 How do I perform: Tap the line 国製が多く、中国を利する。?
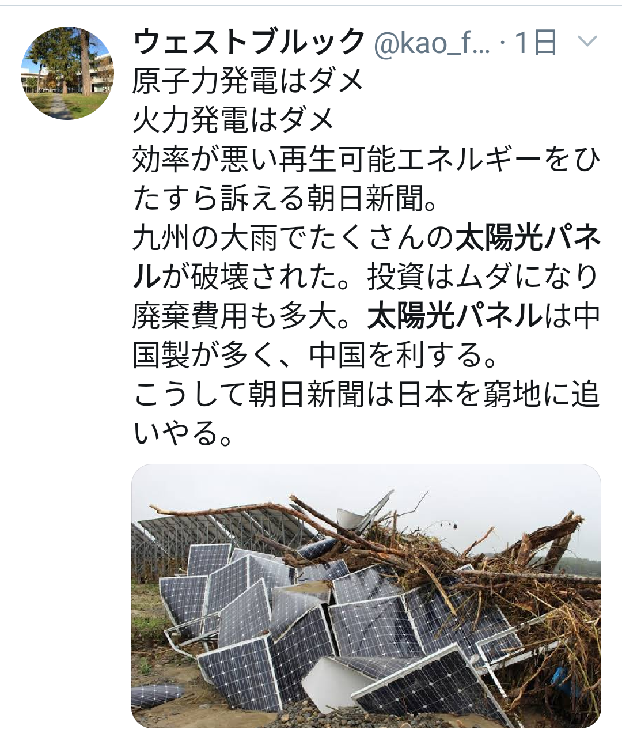[x=315, y=356]
